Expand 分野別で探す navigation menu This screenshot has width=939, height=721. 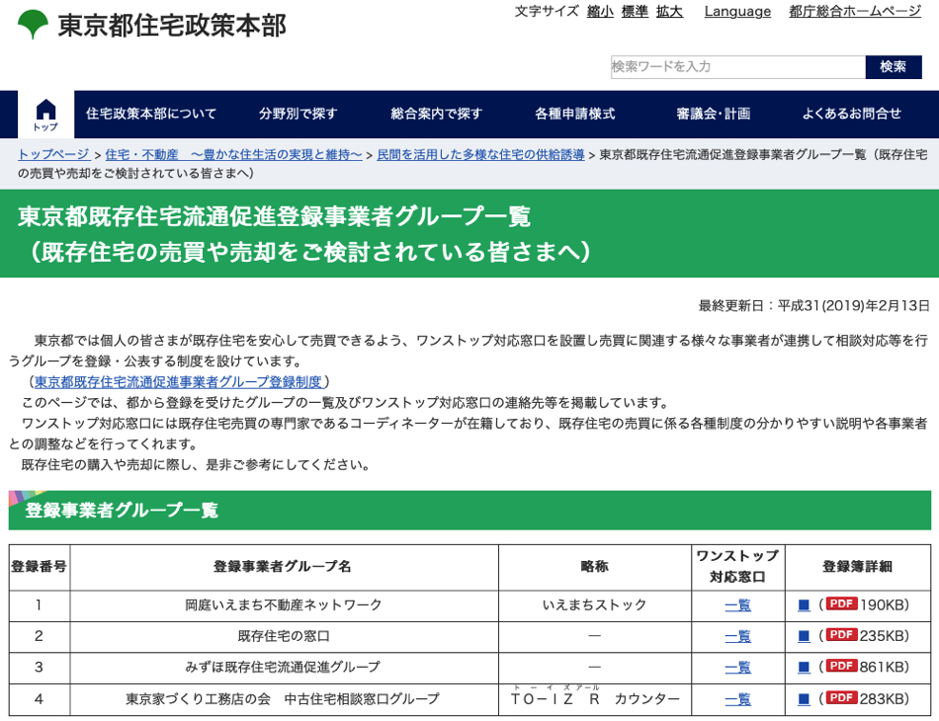299,114
